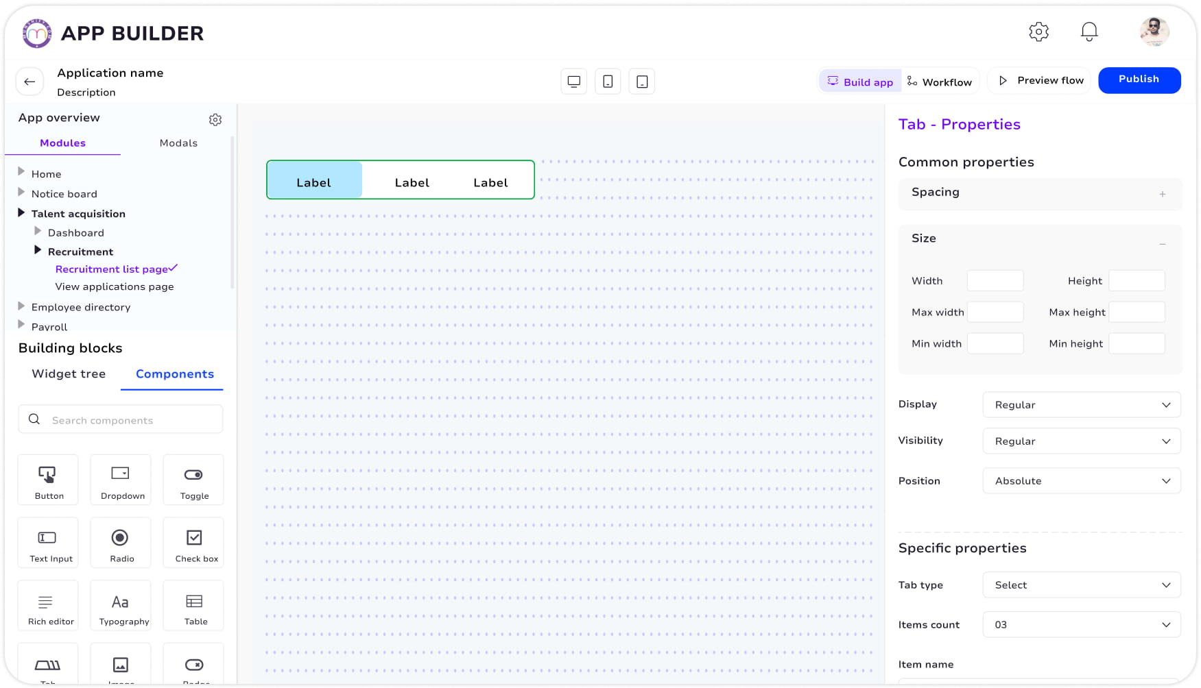
Task: Open the Visibility dropdown
Action: 1082,441
